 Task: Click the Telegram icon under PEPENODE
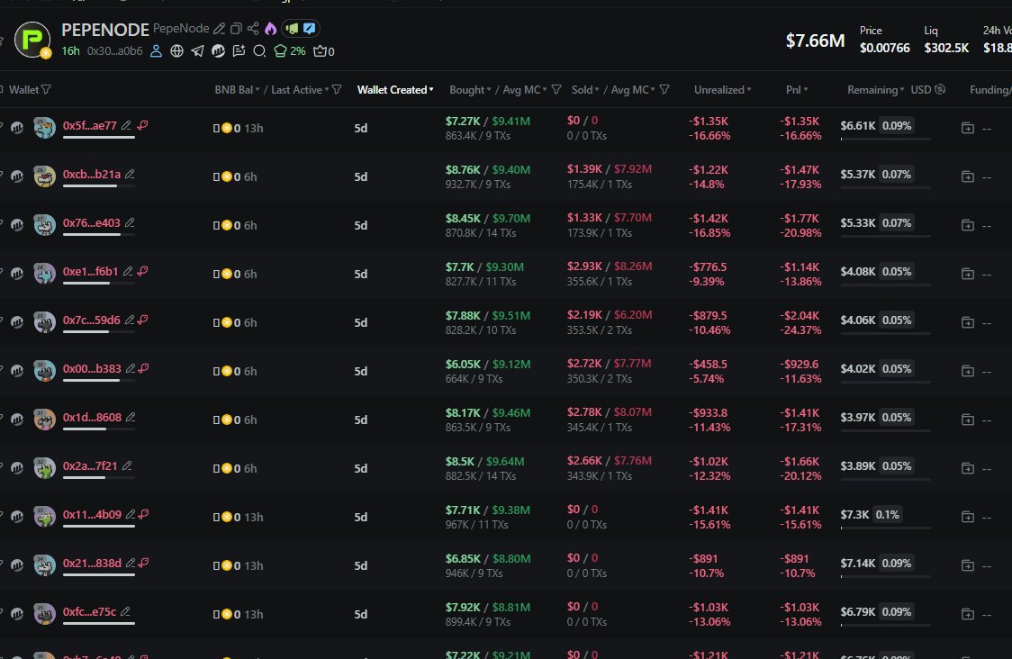197,51
